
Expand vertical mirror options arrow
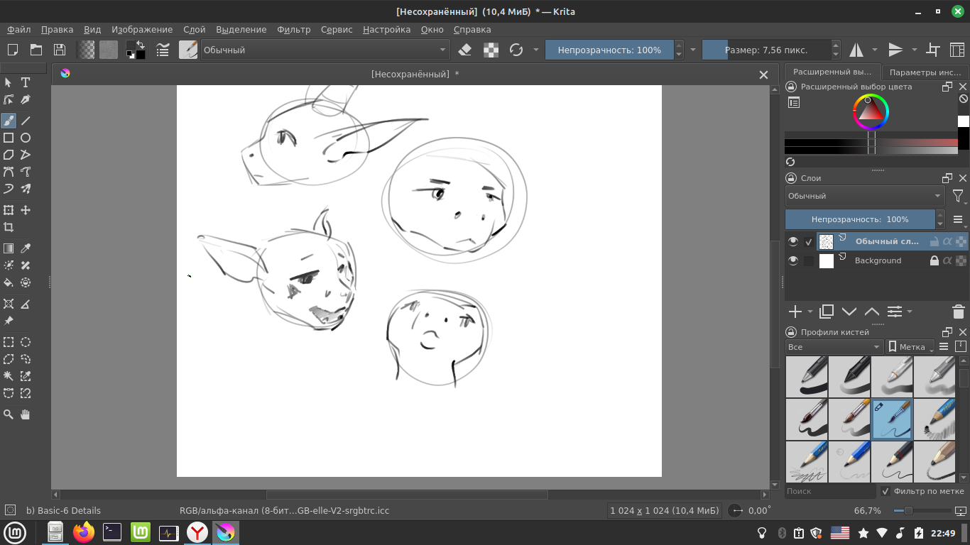[914, 50]
